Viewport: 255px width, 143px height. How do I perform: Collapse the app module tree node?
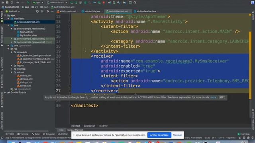point(5,15)
